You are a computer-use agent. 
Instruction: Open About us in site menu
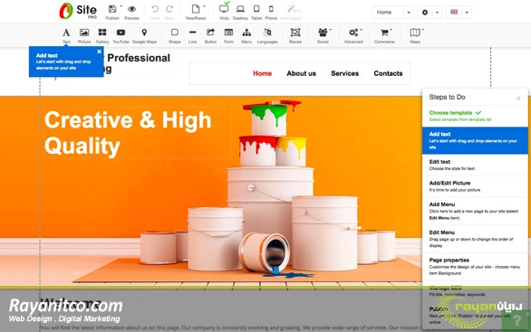(x=301, y=73)
